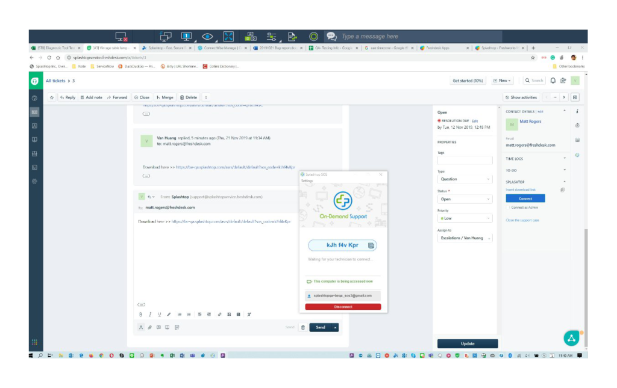Discard the reply draft with trash icon

(x=303, y=327)
